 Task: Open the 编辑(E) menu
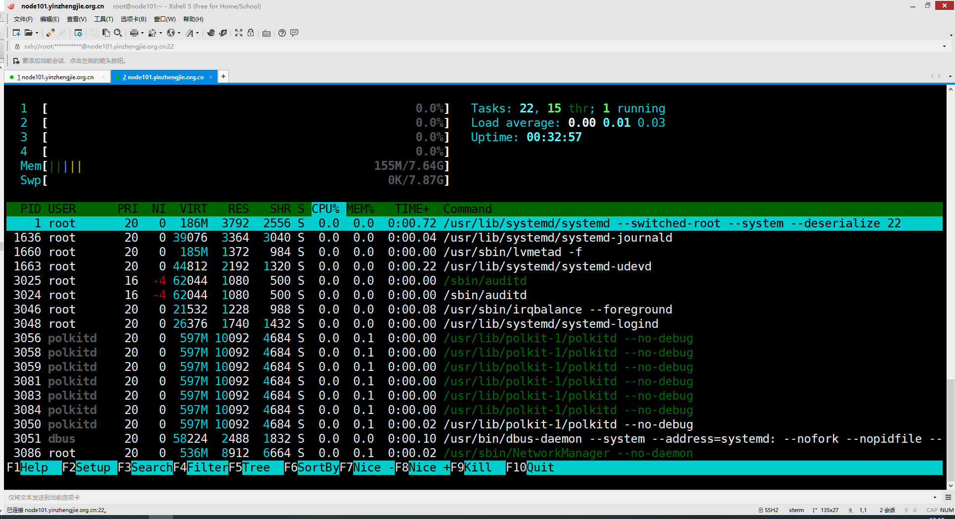coord(50,19)
